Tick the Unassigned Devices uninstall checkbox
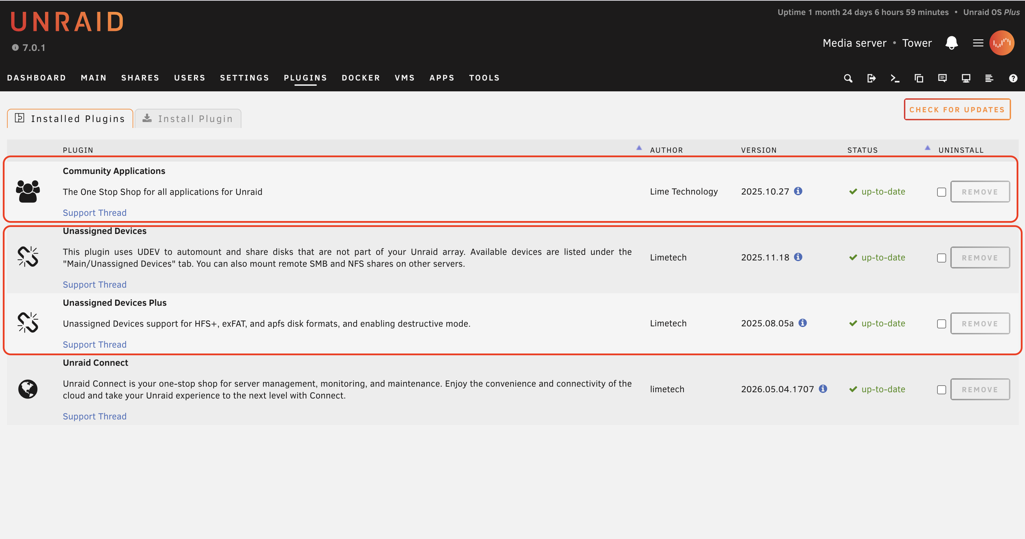The width and height of the screenshot is (1025, 539). tap(941, 258)
